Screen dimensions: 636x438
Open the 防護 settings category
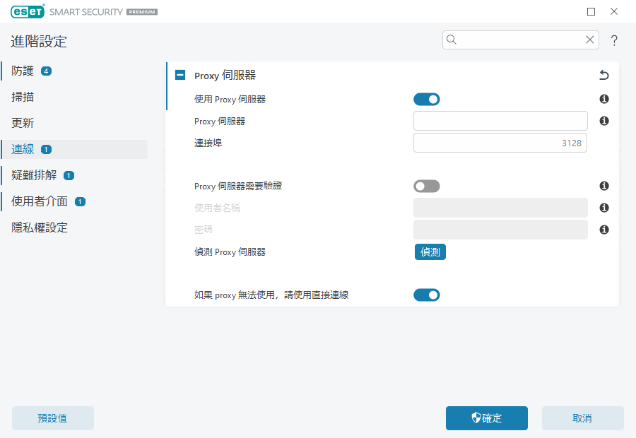coord(23,71)
